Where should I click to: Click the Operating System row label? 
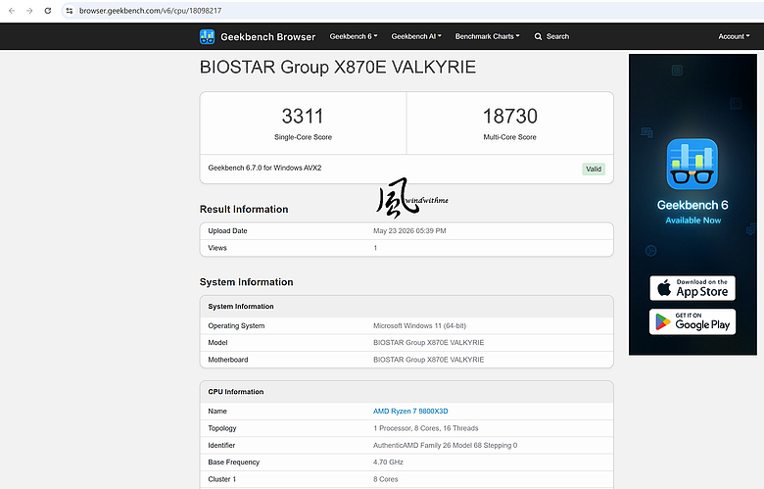[236, 325]
